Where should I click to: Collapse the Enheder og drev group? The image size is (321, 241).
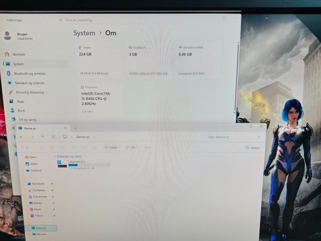[x=55, y=156]
